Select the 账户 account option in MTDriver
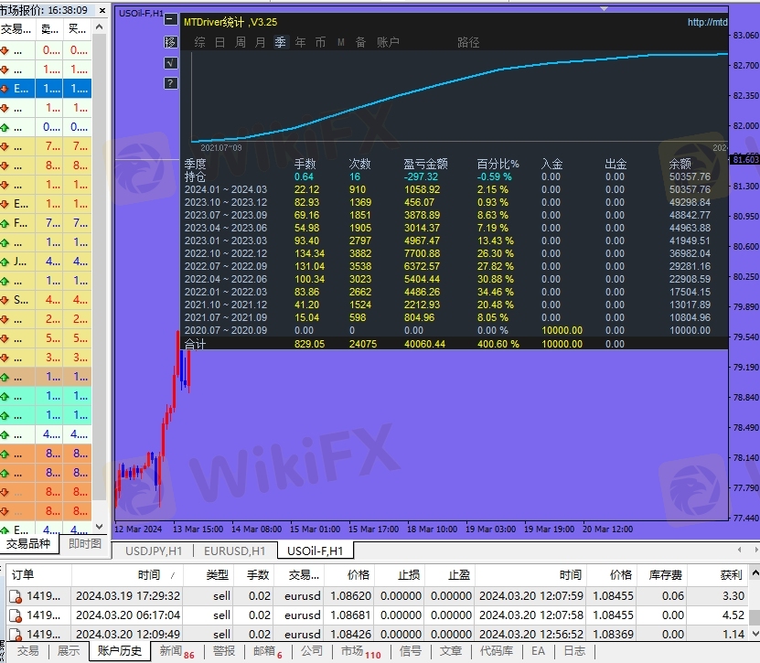The image size is (760, 663). (388, 42)
